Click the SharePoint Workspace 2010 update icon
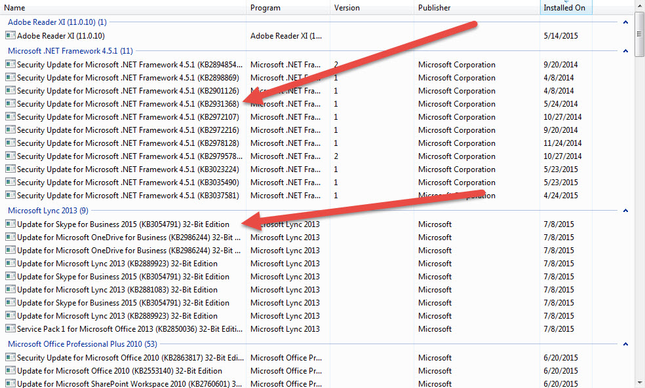 pos(10,383)
